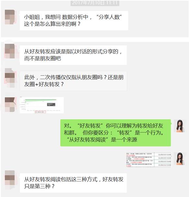Click the blurred avatar beside the last message
Image resolution: width=189 pixels, height=197 pixels.
tap(10, 178)
